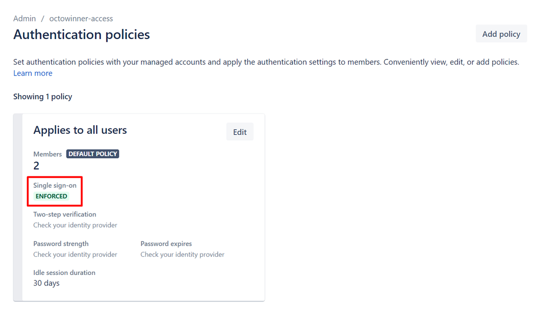Click the Password expires label
535x314 pixels.
(x=166, y=244)
